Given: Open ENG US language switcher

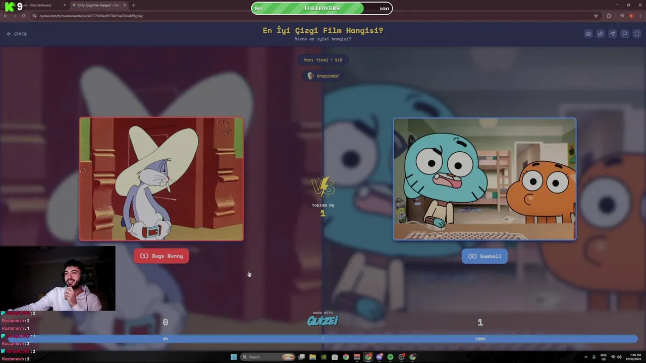Looking at the screenshot, I should (x=604, y=357).
